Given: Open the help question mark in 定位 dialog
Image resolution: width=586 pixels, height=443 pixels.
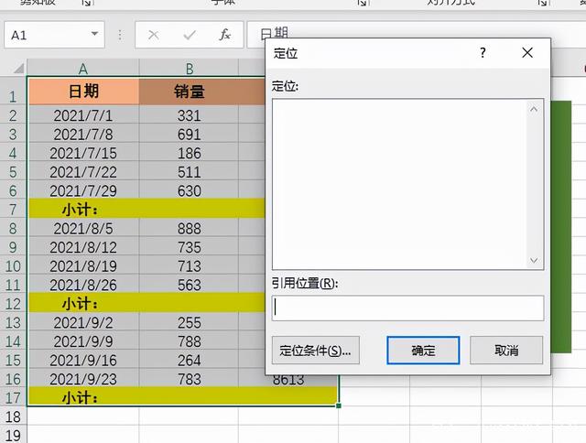Looking at the screenshot, I should 483,53.
